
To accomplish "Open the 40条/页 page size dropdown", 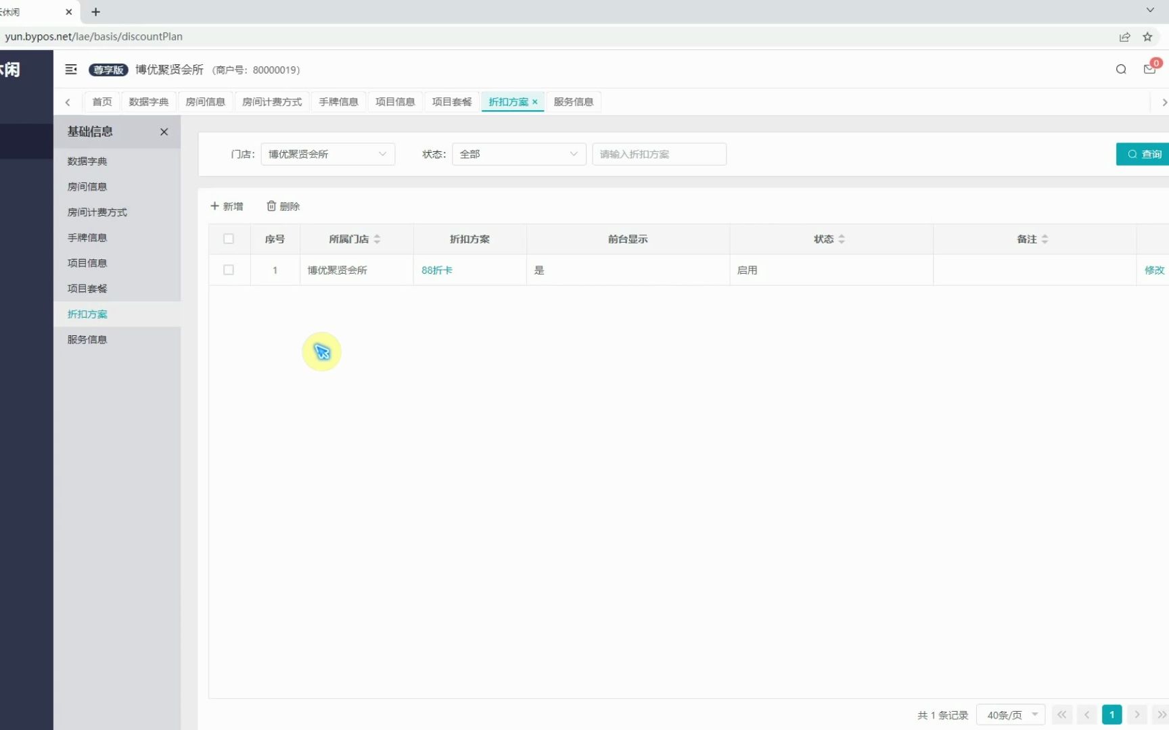I will (x=1011, y=714).
